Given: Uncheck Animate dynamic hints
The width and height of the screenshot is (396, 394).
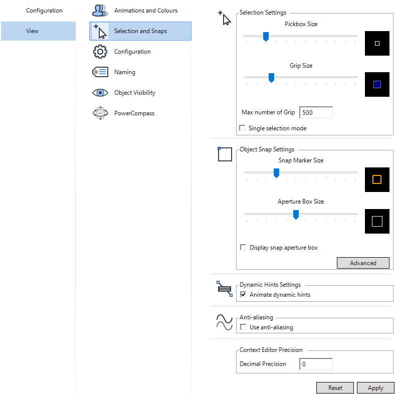Looking at the screenshot, I should (x=243, y=294).
